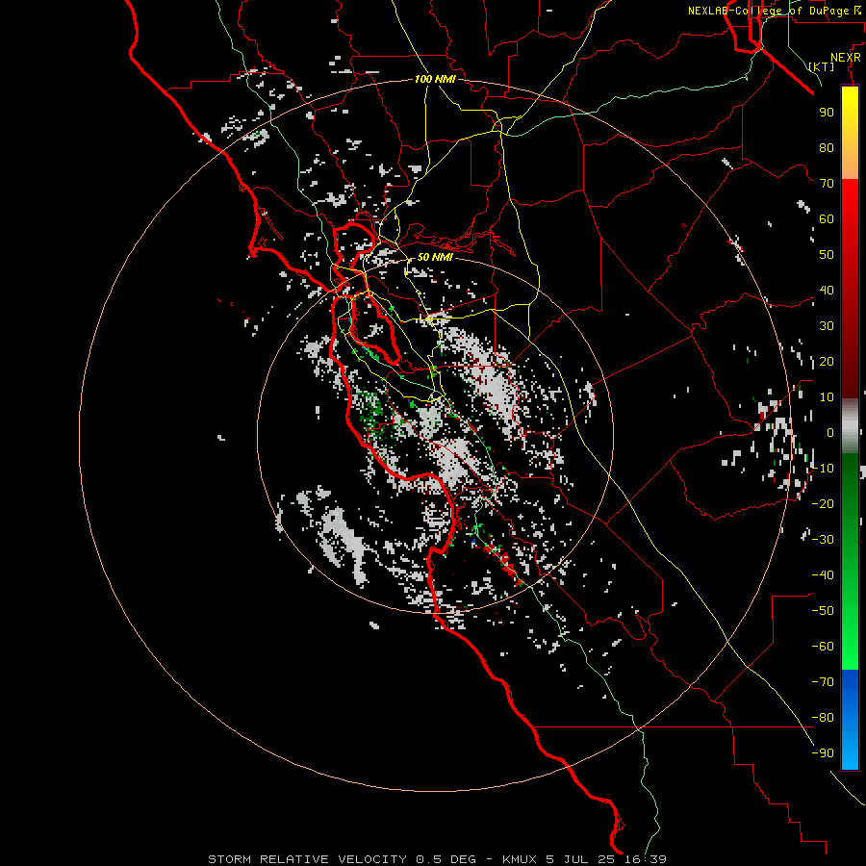Click the 20 value on the velocity scale
Viewport: 866px width, 866px height.
pyautogui.click(x=827, y=361)
